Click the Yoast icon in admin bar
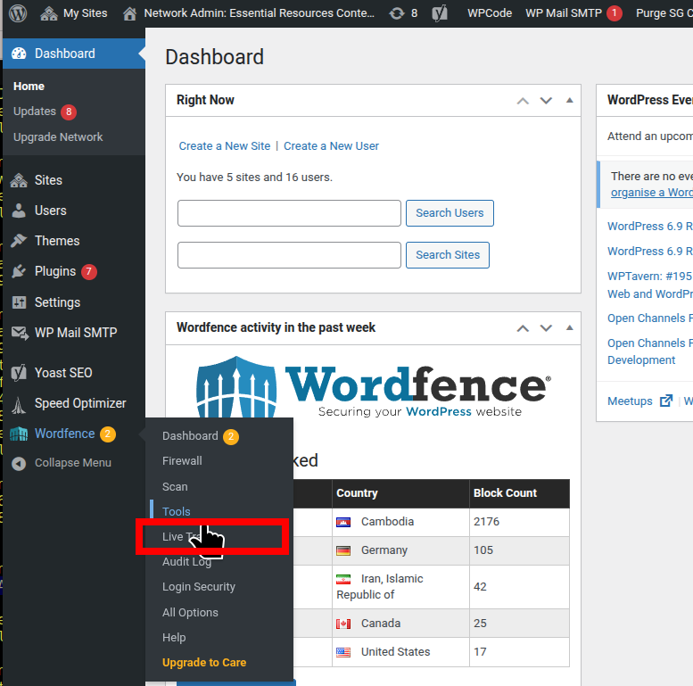Screen dimensions: 693x686 pyautogui.click(x=440, y=13)
